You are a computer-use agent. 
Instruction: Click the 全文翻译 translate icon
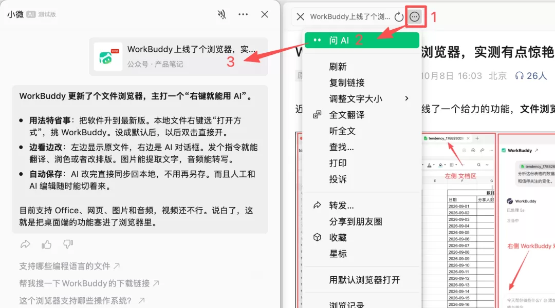click(317, 115)
